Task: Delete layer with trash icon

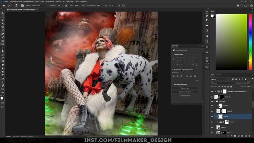Action: click(250, 136)
